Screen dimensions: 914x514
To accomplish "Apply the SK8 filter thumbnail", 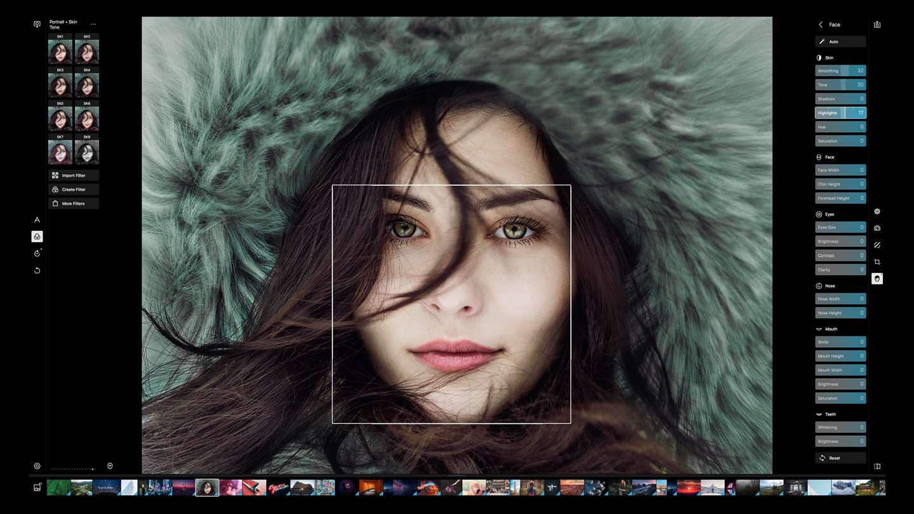I will [87, 150].
